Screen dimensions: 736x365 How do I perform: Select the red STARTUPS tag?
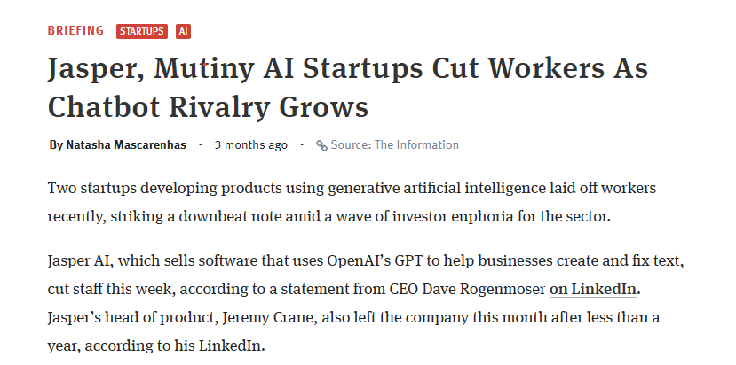(142, 31)
